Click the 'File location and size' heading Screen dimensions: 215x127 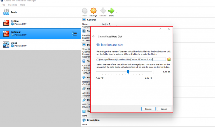click(x=109, y=45)
